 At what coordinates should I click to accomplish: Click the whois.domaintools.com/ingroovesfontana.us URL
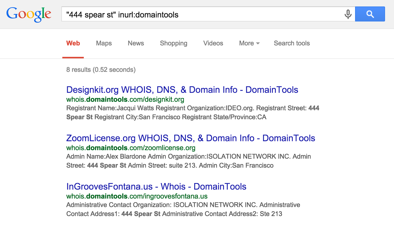tap(136, 196)
